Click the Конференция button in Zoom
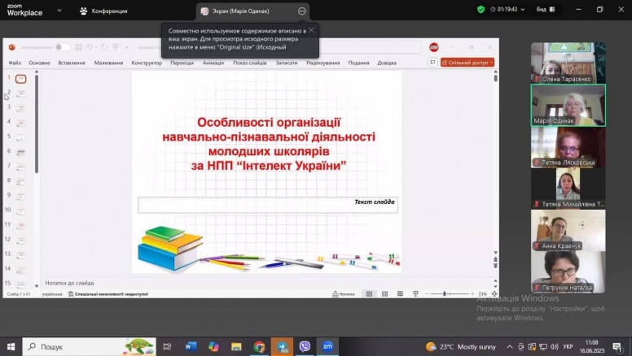This screenshot has height=356, width=632. point(103,11)
